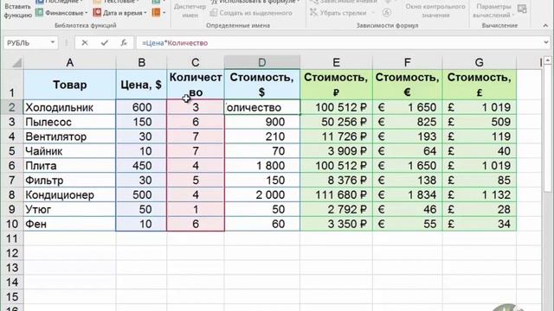Click the Name Box showing РУБЛЬ
This screenshot has width=554, height=311.
(x=27, y=43)
